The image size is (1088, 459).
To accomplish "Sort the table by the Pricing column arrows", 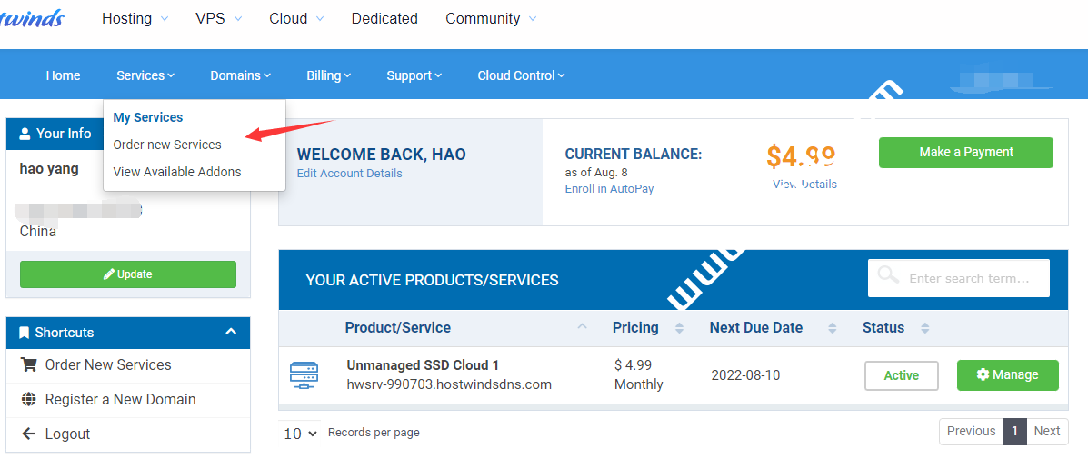I will [679, 328].
